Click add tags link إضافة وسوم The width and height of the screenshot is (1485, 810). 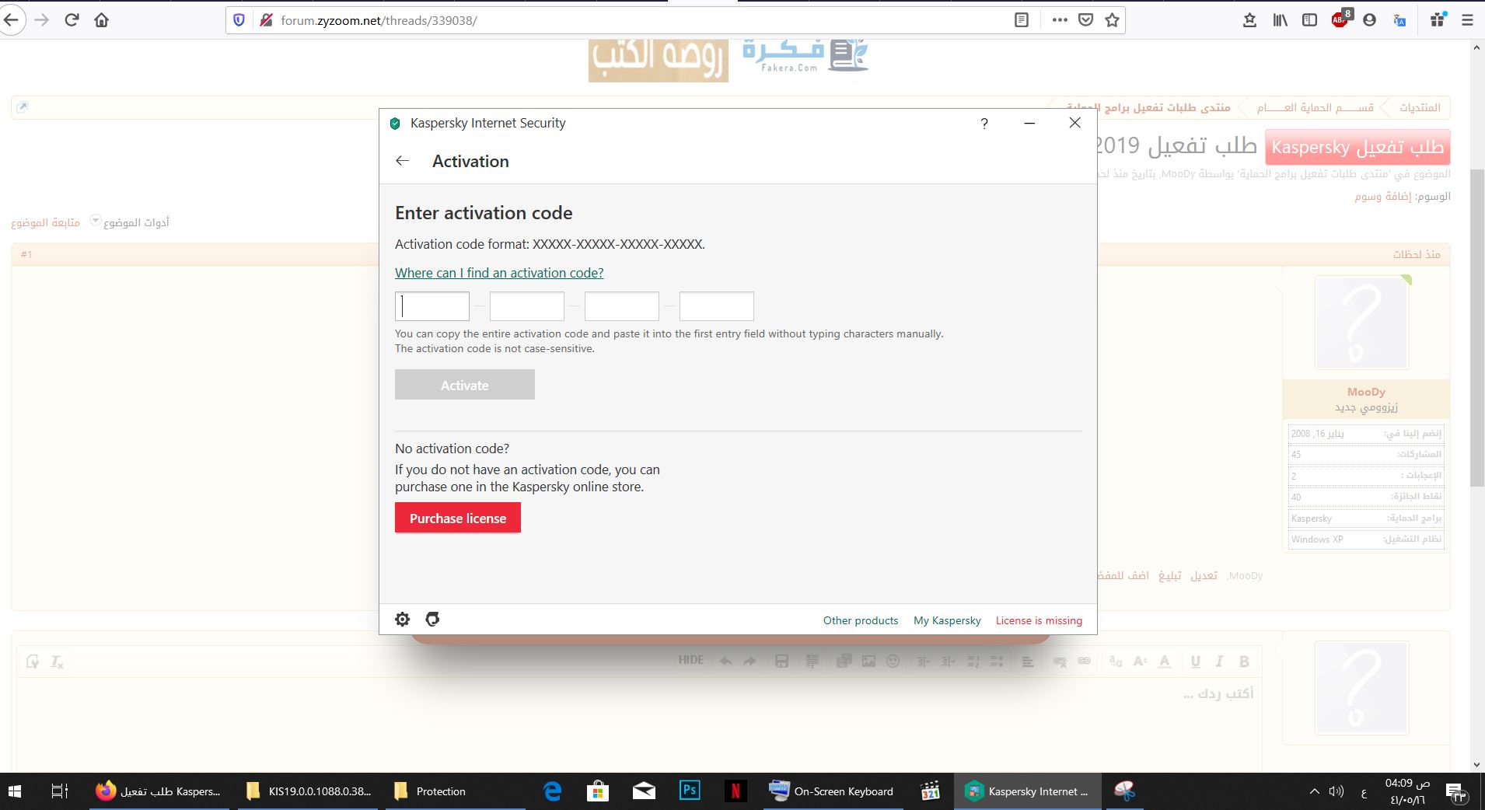(1382, 197)
